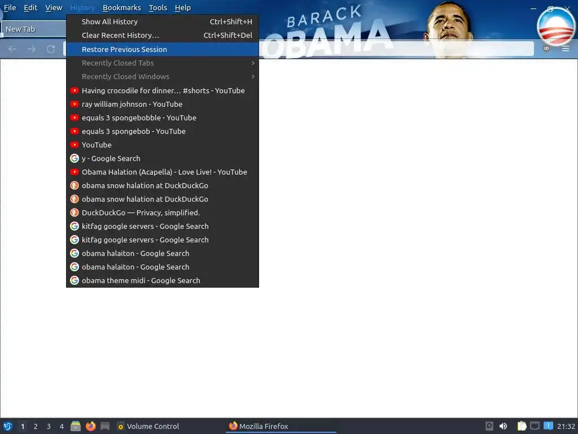Open Volume Control from the taskbar
Image resolution: width=578 pixels, height=434 pixels.
click(148, 426)
